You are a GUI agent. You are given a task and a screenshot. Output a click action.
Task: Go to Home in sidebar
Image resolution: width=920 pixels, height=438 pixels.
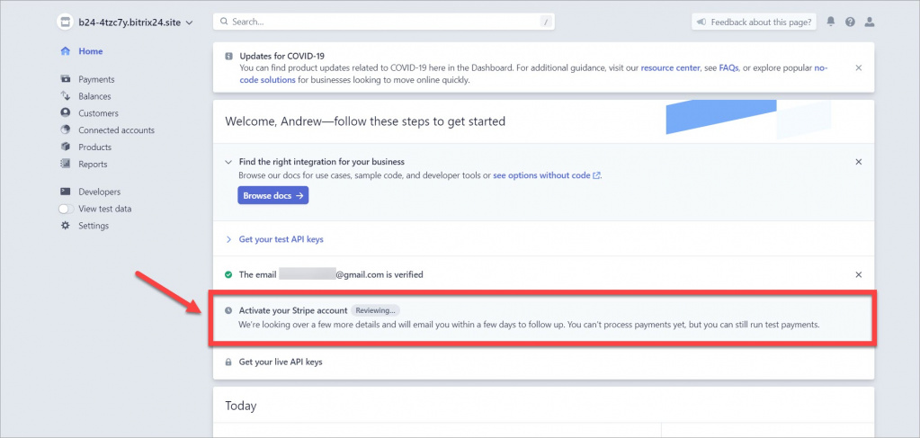90,51
